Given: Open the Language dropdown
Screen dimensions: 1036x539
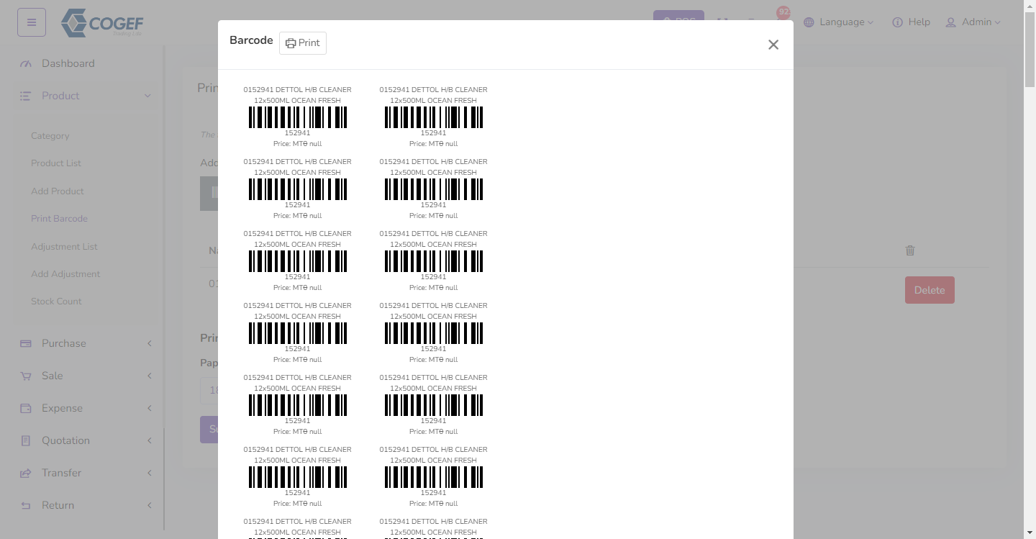Looking at the screenshot, I should 838,22.
